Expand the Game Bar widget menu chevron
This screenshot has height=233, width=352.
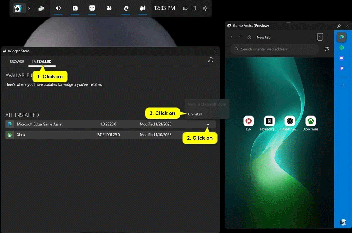coord(29,8)
